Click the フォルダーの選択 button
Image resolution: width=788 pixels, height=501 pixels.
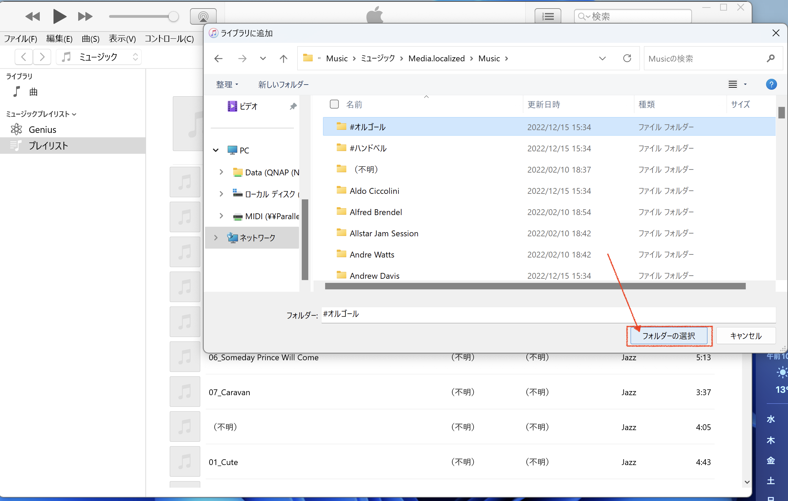(668, 336)
